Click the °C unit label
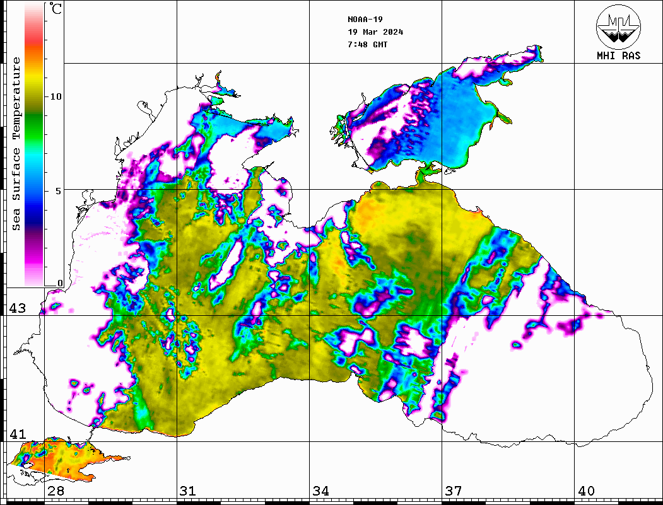Screen dimensions: 663x505 (x=56, y=8)
